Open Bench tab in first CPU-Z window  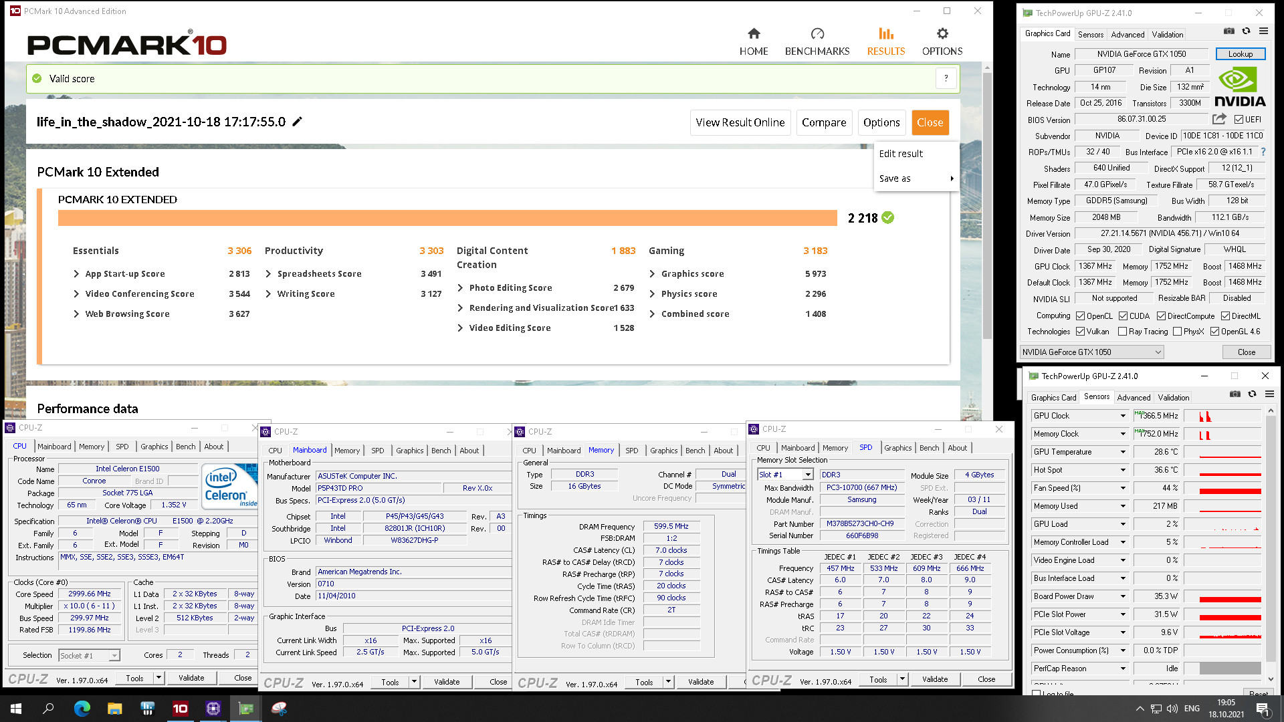(186, 447)
